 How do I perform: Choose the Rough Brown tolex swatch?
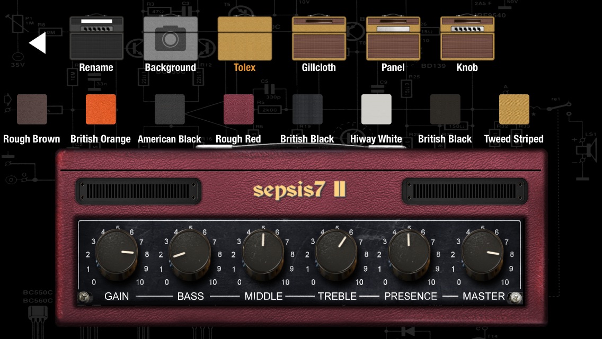[x=32, y=109]
